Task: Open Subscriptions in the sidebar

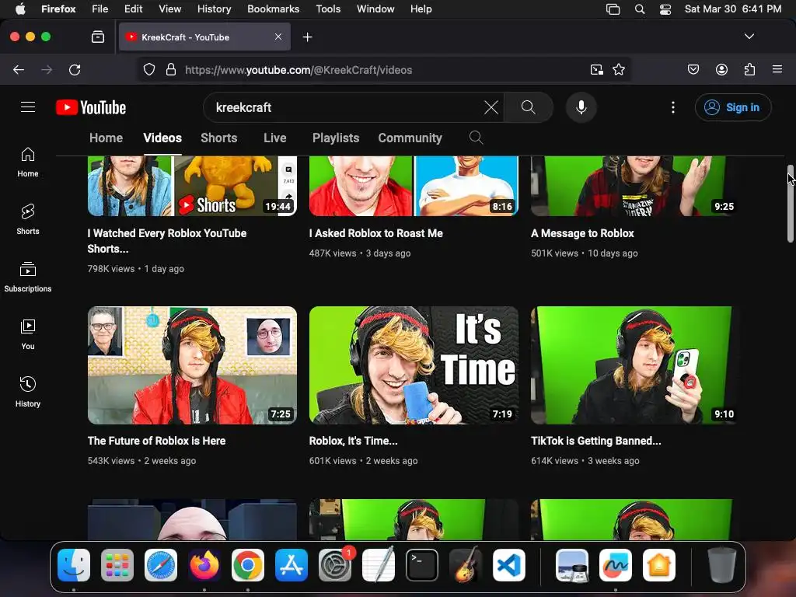Action: (28, 277)
